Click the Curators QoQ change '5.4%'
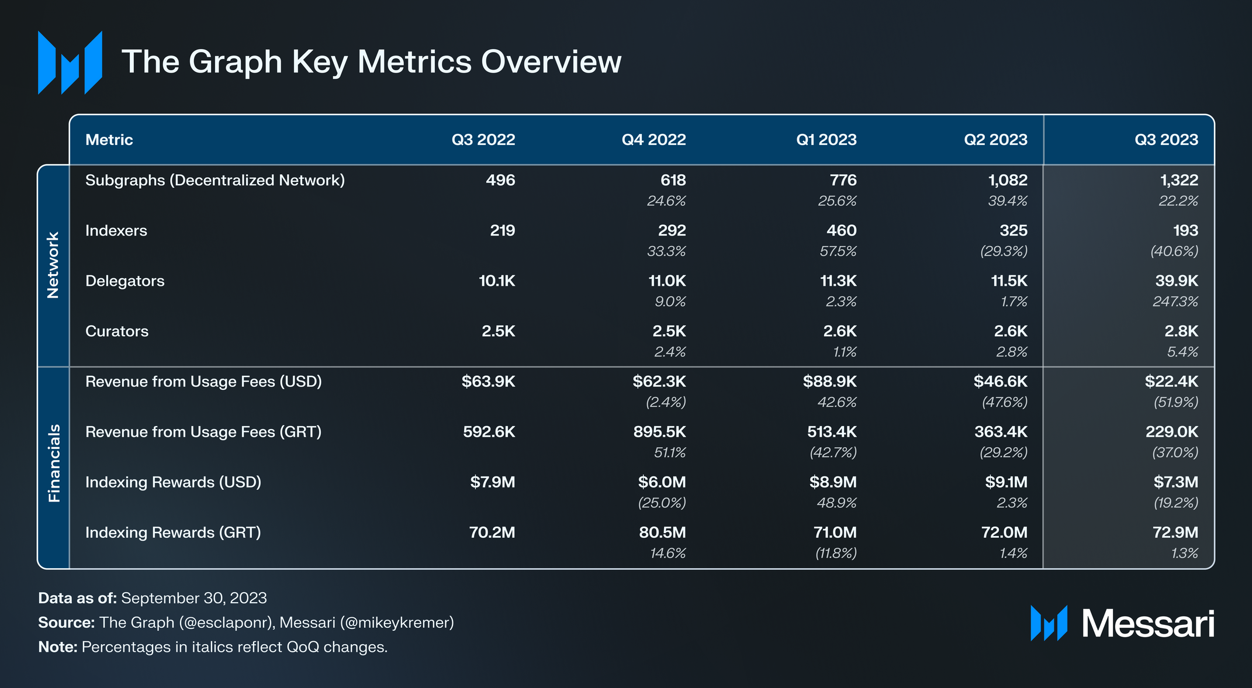 pos(1182,352)
